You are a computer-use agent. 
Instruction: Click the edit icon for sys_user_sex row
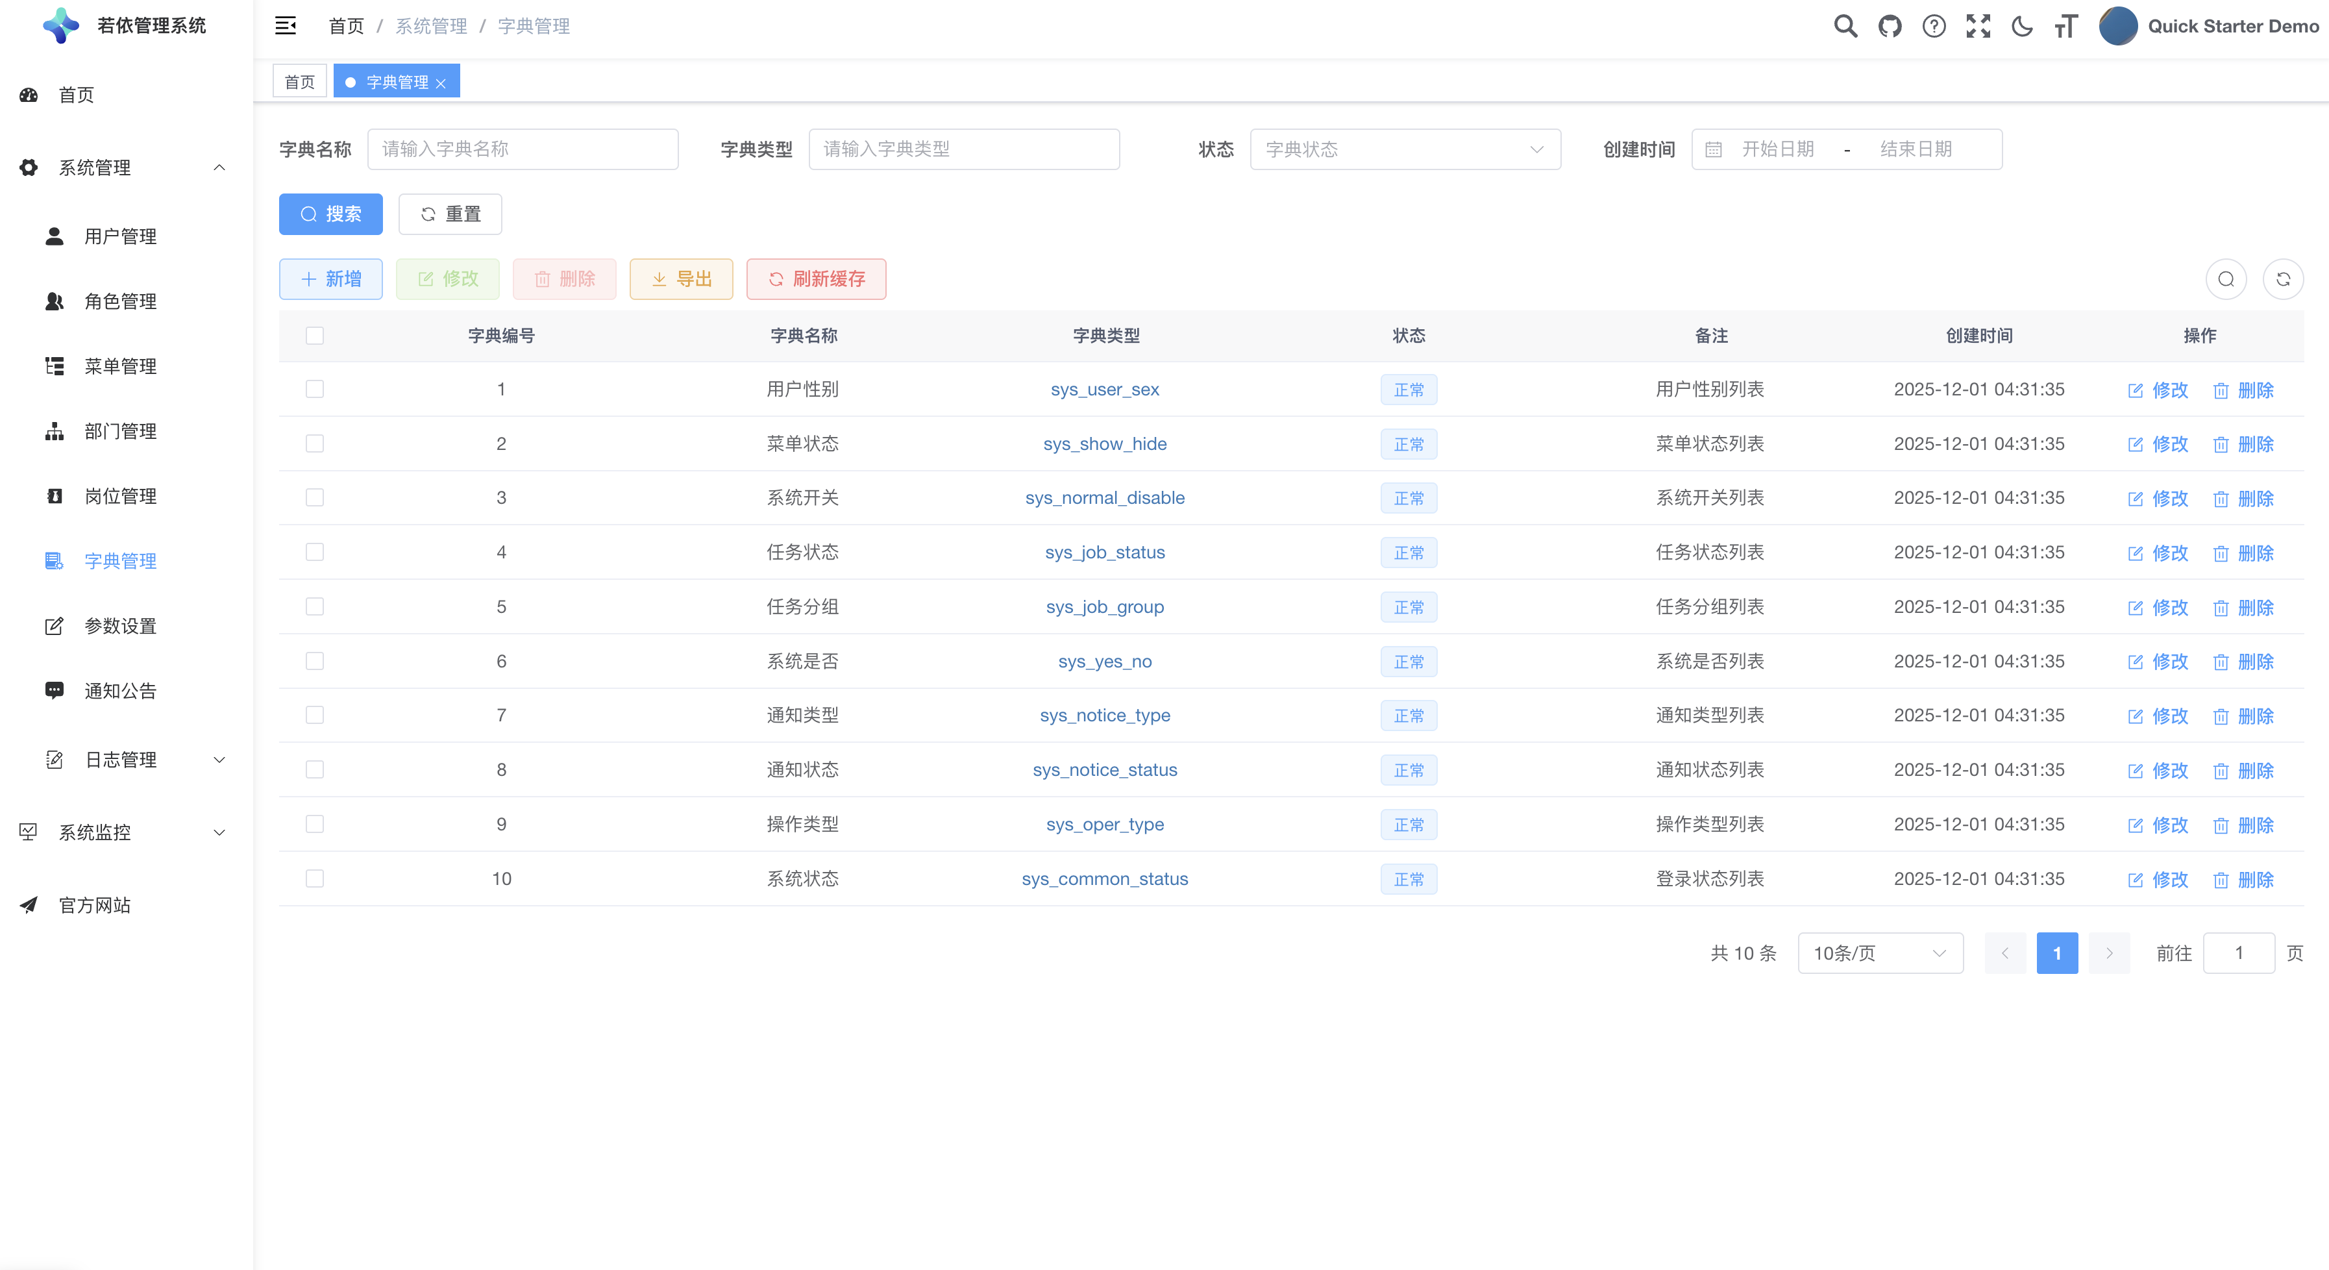pos(2136,391)
